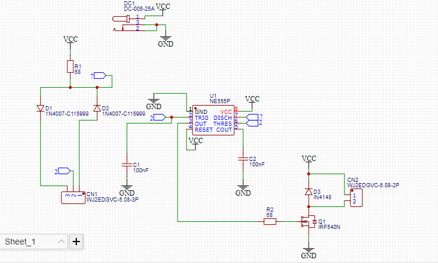
Task: Click the junction dot below R1
Action: pos(70,88)
